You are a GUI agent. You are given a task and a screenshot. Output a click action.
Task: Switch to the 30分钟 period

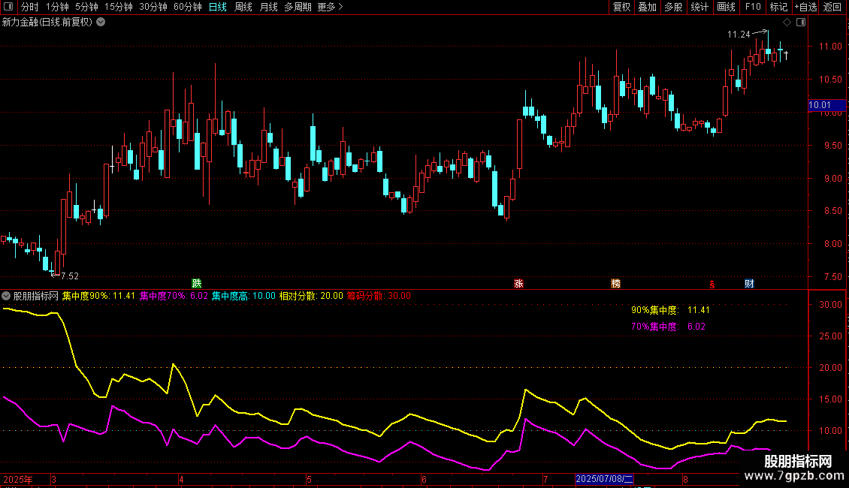pos(153,7)
